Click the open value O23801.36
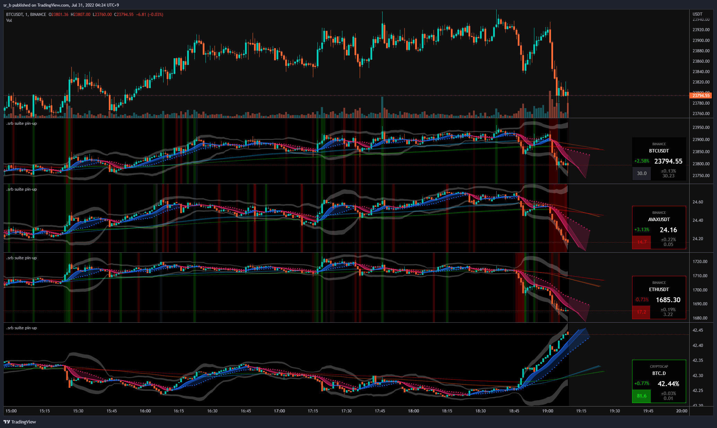 click(58, 15)
